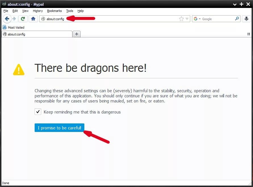Click the Mypal icon in title bar
This screenshot has width=253, height=187.
[4, 4]
